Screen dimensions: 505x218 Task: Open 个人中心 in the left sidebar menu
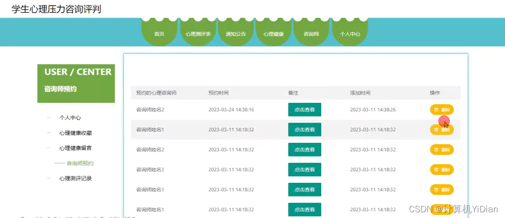tap(70, 118)
